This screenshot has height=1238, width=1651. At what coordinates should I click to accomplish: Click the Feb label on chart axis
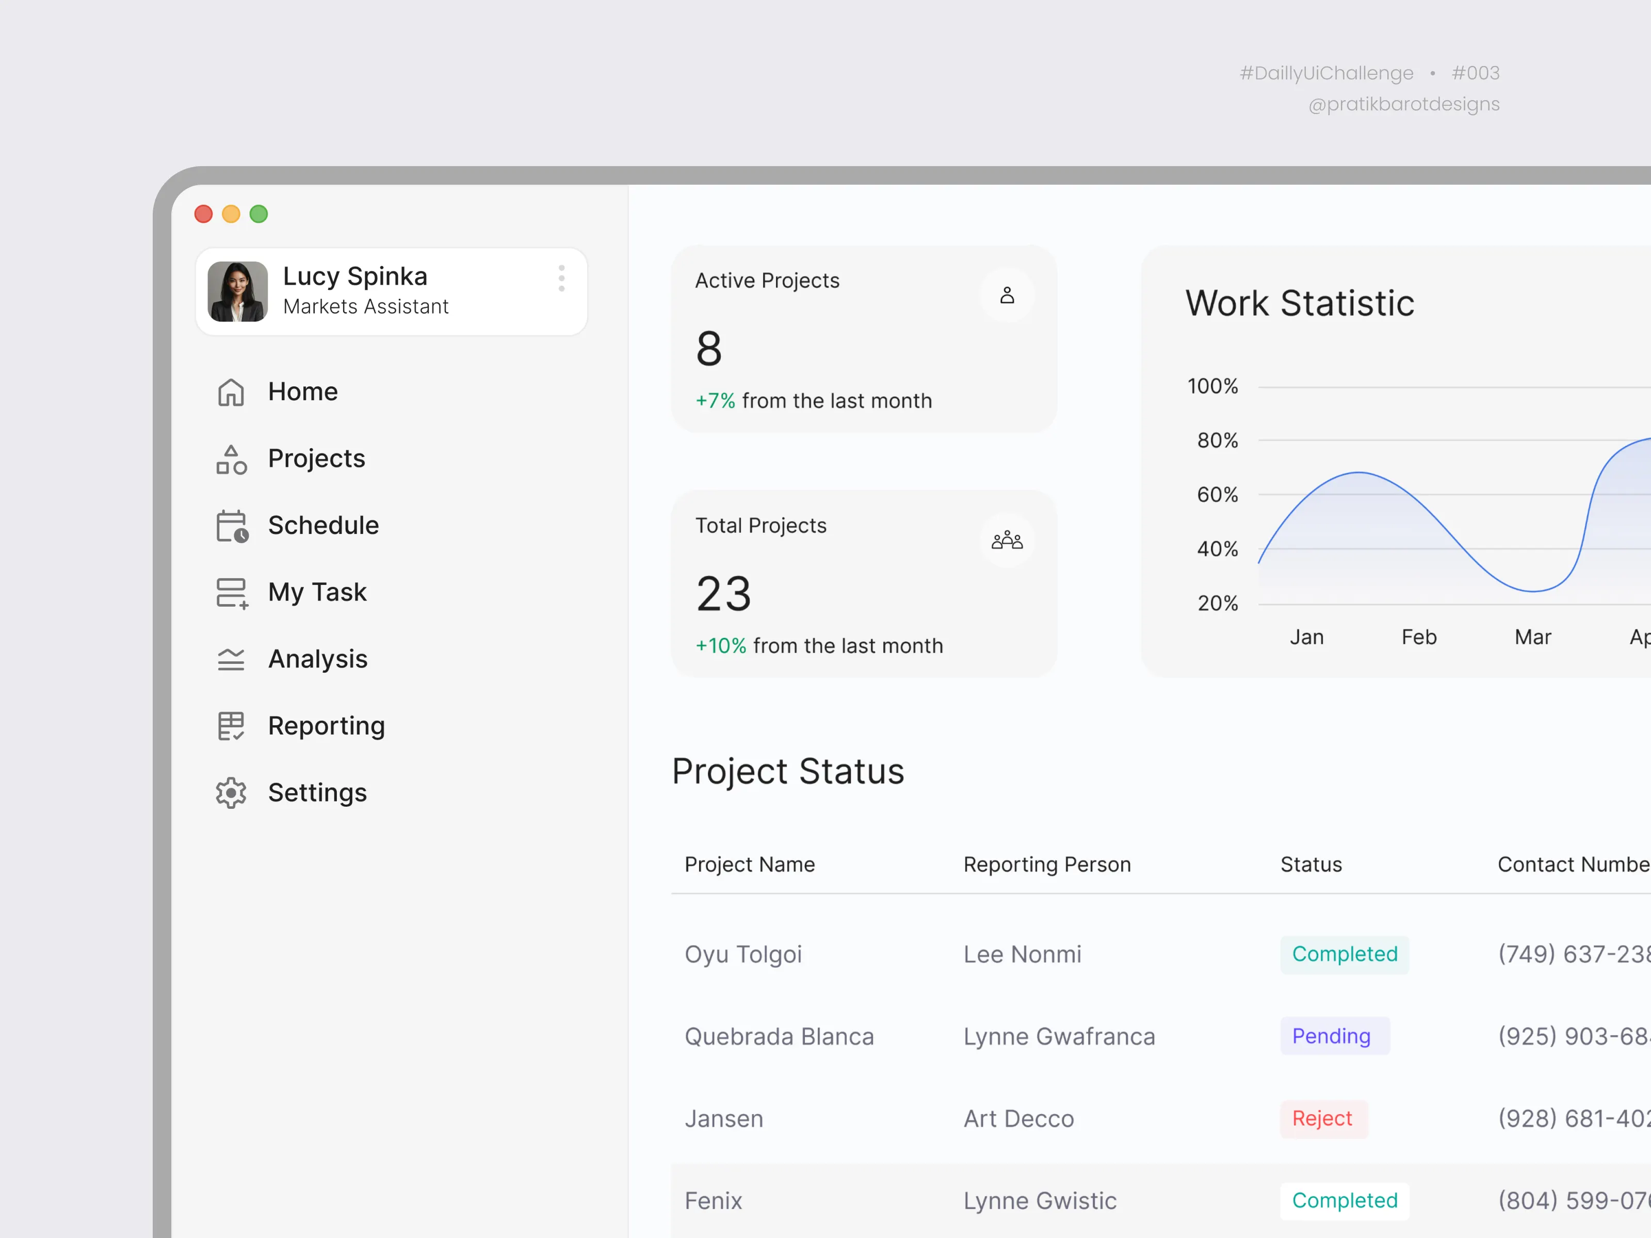(x=1419, y=637)
